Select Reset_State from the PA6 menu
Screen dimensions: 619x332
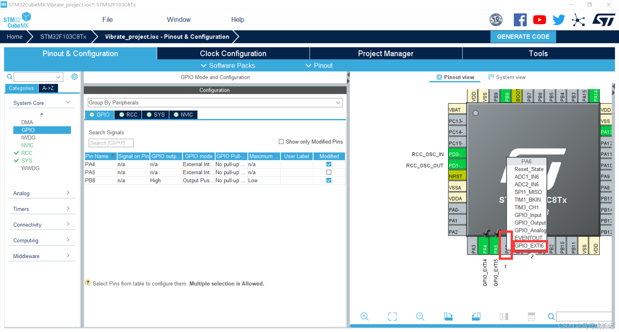pos(529,169)
